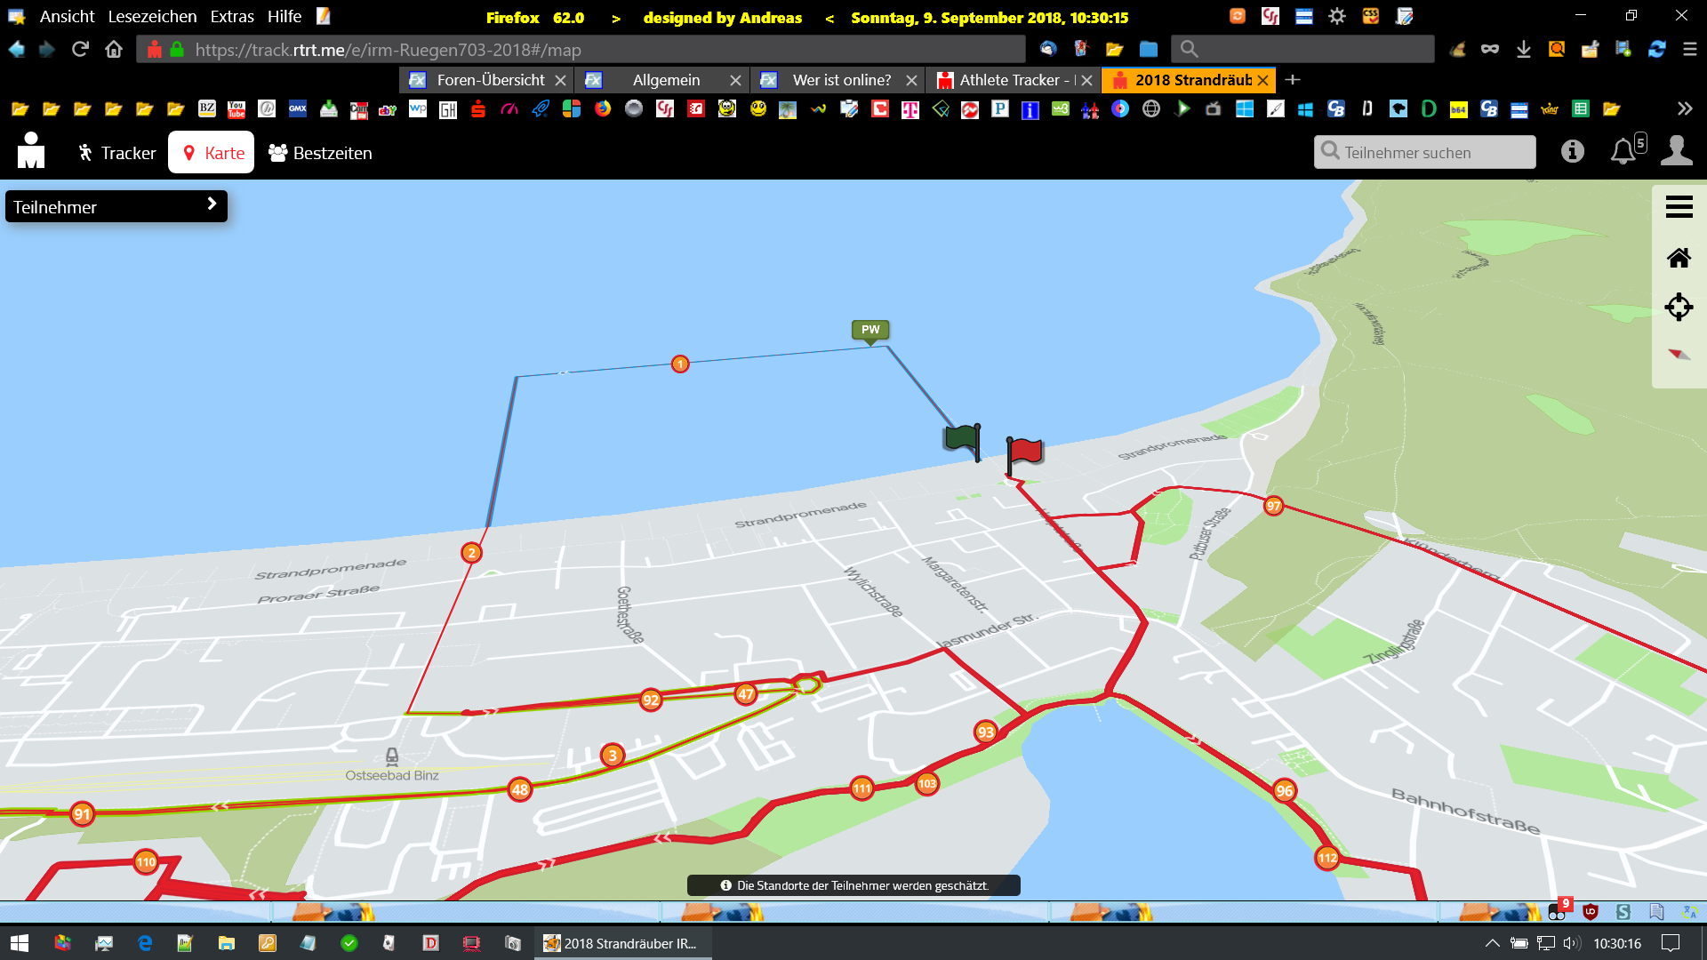Click the browser reload button

click(x=80, y=50)
